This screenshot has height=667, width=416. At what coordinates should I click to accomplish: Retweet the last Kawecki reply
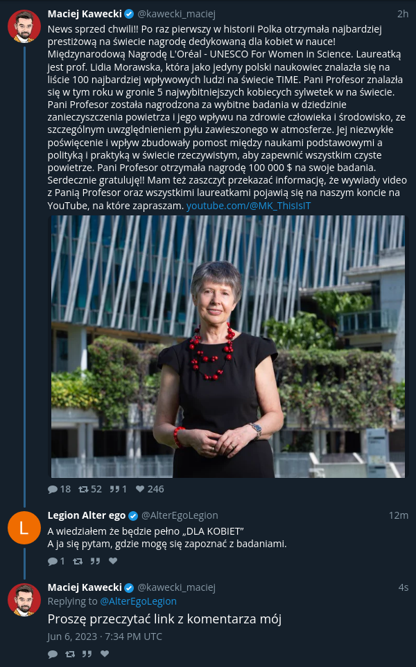click(x=70, y=654)
